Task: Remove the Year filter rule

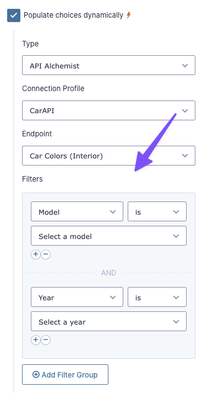Action: (46, 340)
